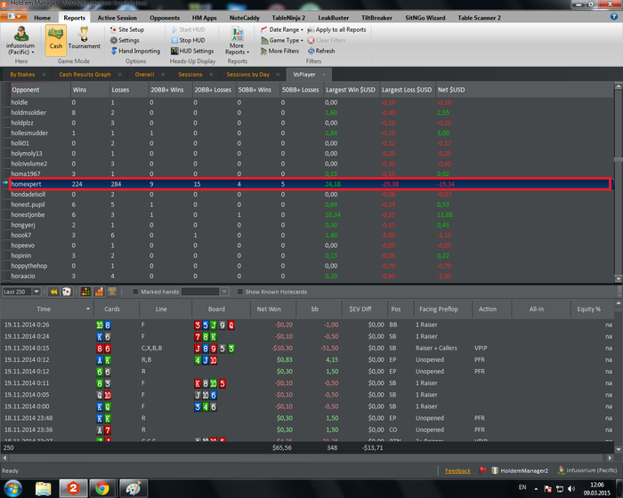Screen dimensions: 623x498
Task: Open the More Reports dropdown
Action: (238, 41)
